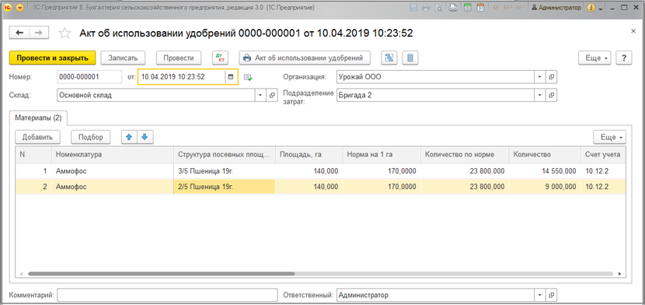Expand the Подразделение затрат dropdown
This screenshot has width=645, height=305.
(539, 95)
